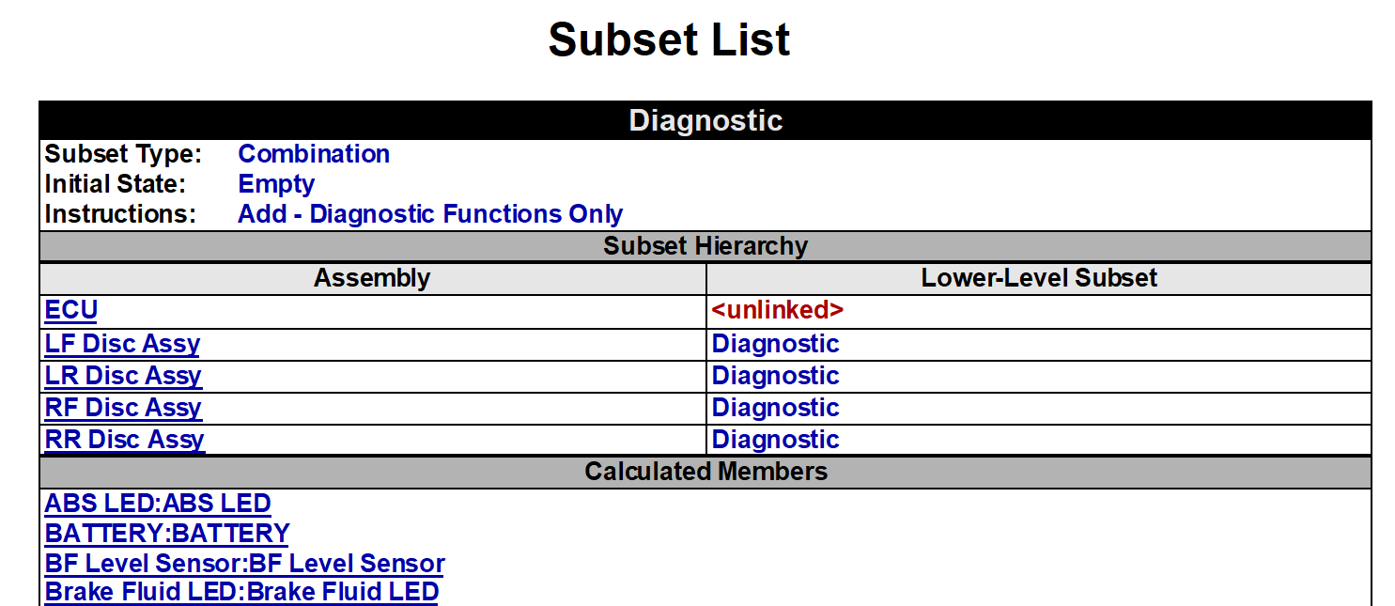Image resolution: width=1395 pixels, height=606 pixels.
Task: Open BF Level Sensor:BF Level Sensor link
Action: point(244,564)
